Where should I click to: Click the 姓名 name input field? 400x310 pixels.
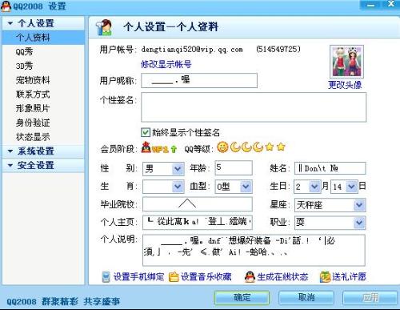[330, 168]
